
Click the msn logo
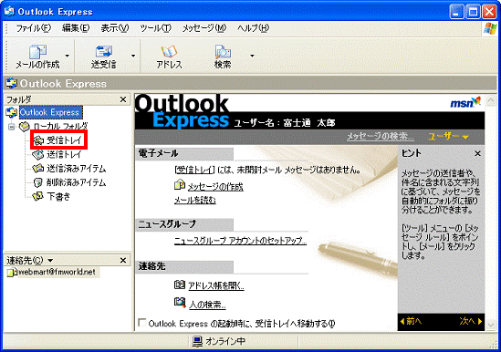465,102
